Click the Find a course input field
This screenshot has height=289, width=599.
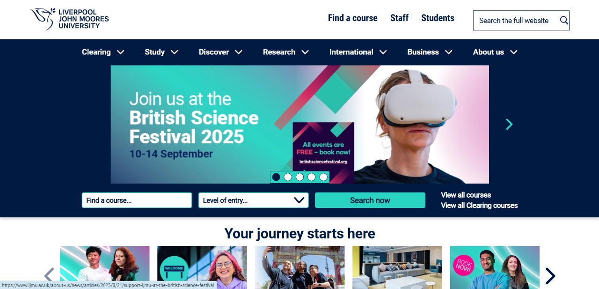tap(137, 200)
